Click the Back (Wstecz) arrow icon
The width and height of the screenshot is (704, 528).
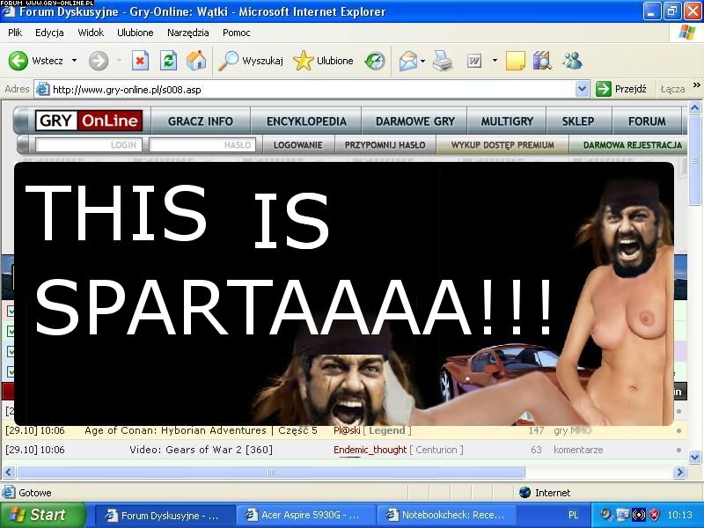(18, 61)
